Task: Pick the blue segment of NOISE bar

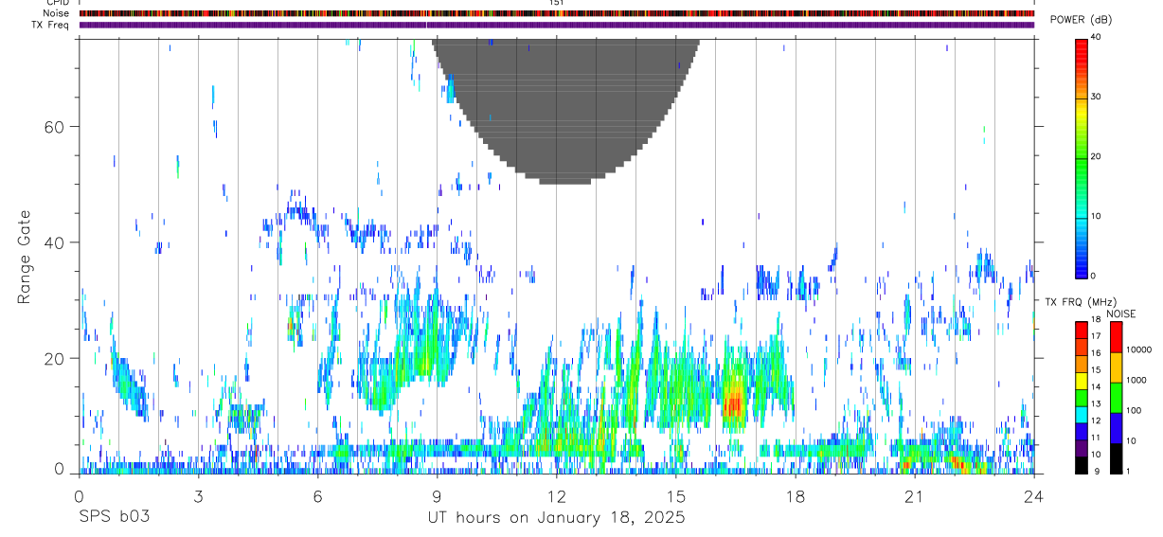Action: [1116, 428]
